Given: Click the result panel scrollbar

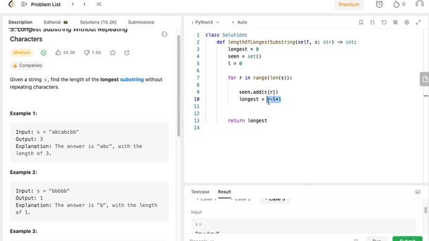Looking at the screenshot, I should [x=426, y=210].
